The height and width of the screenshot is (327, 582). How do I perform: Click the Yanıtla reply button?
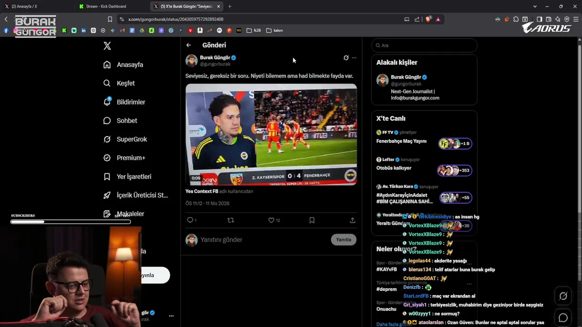point(344,239)
